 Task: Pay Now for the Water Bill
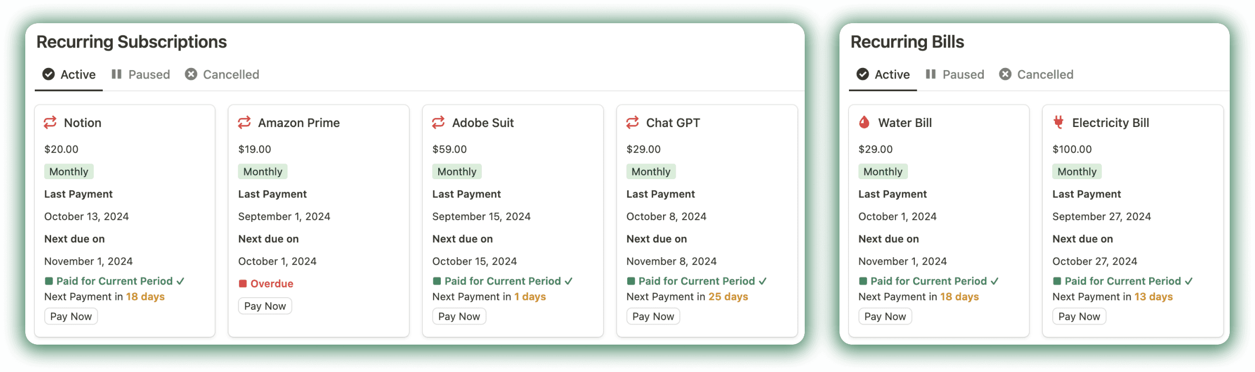point(885,316)
